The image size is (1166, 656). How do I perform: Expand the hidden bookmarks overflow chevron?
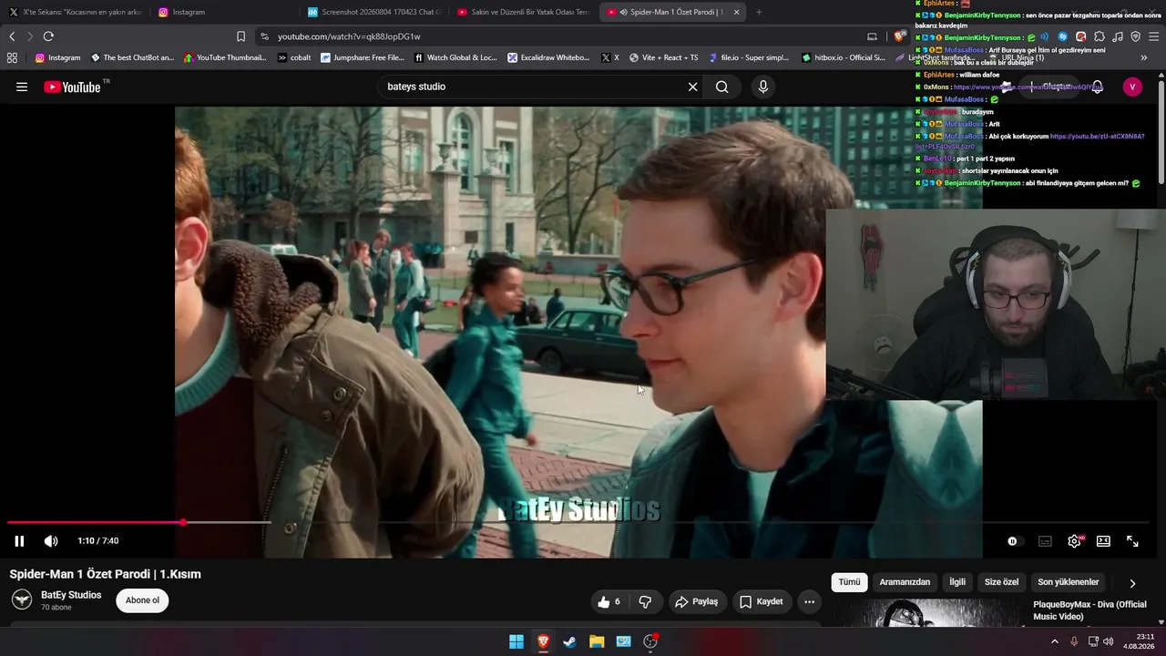point(1144,57)
